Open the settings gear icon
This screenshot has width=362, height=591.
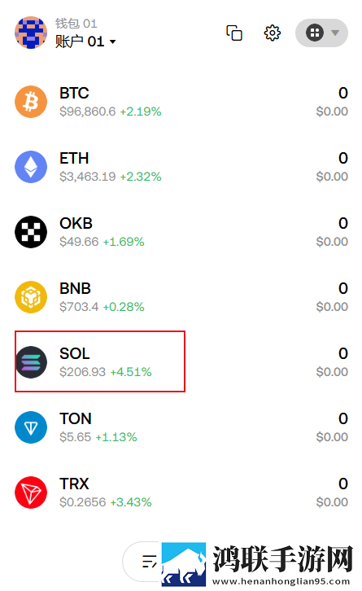[x=272, y=33]
